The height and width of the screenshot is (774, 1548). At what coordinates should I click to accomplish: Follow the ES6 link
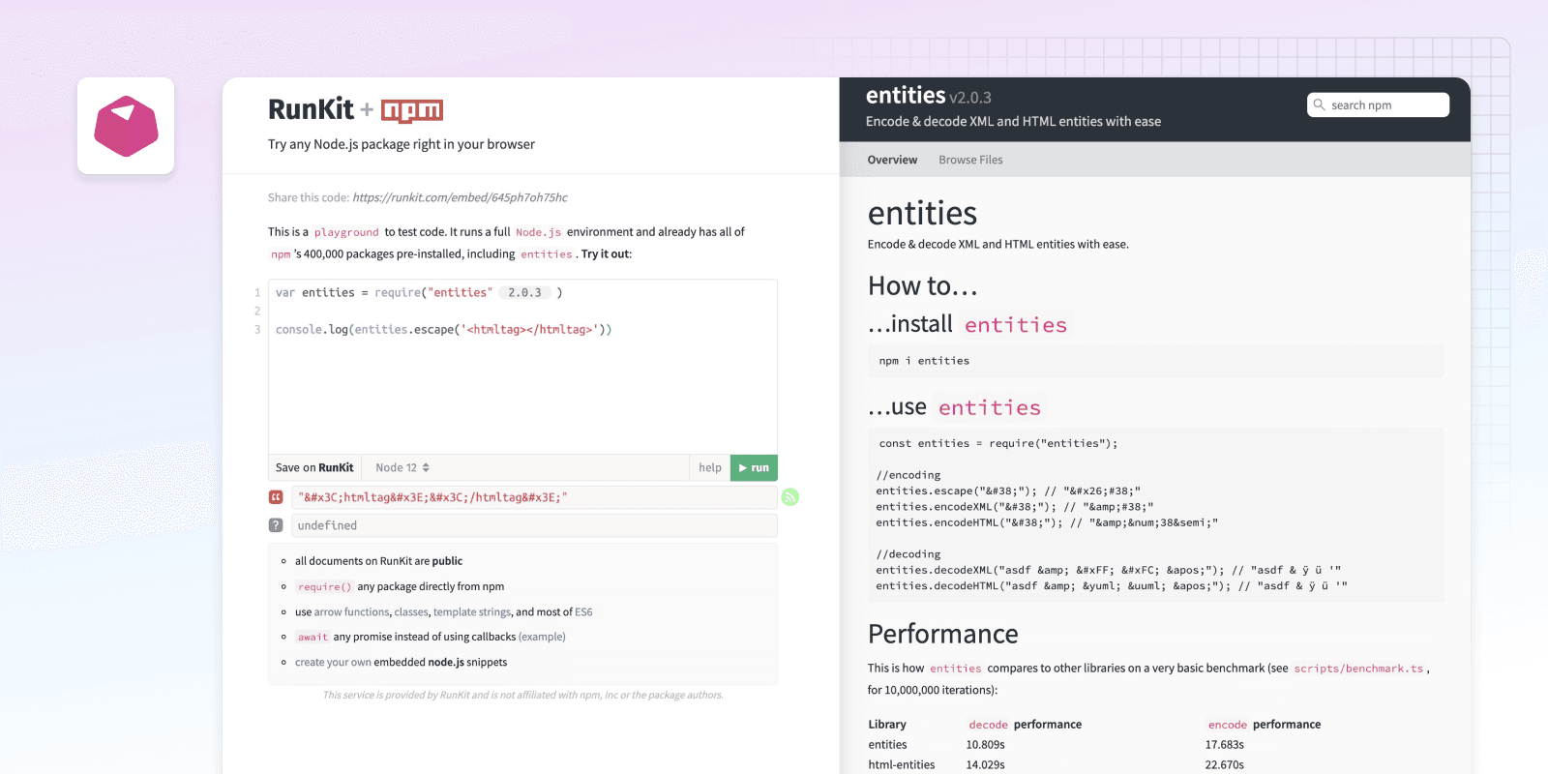click(583, 612)
